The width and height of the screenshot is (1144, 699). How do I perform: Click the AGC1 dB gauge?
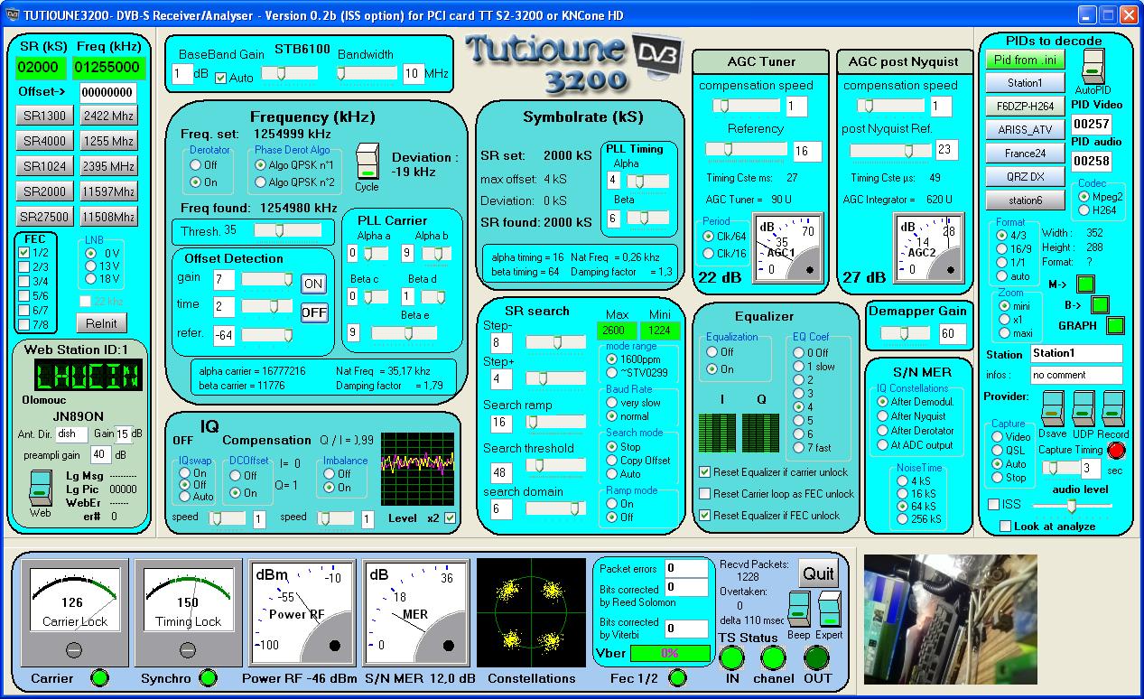[x=788, y=248]
